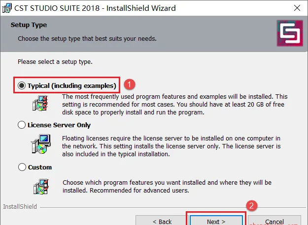Viewport: 308px width, 225px height.
Task: Close the InstallShield Wizard window
Action: [x=297, y=8]
